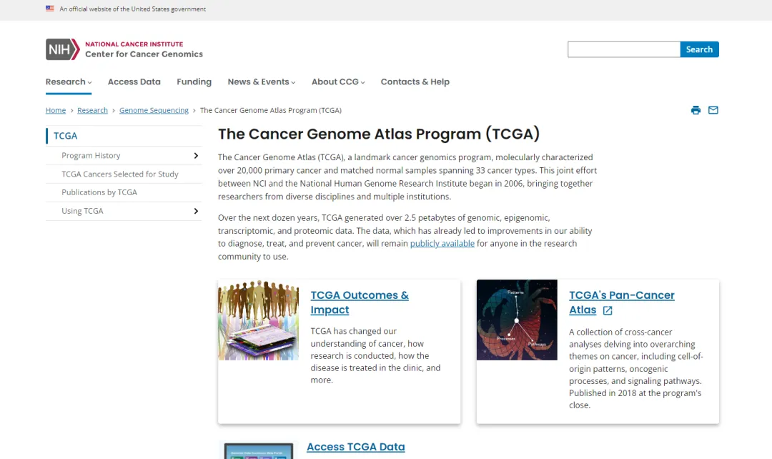Open Contacts & Help navigation item
This screenshot has width=772, height=459.
tap(415, 82)
